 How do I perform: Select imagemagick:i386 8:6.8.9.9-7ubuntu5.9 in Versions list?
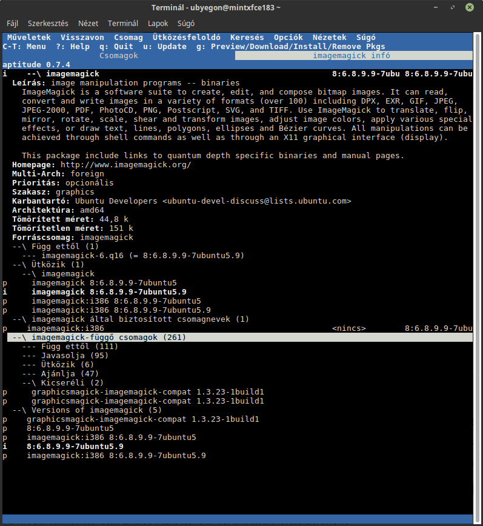click(x=116, y=455)
